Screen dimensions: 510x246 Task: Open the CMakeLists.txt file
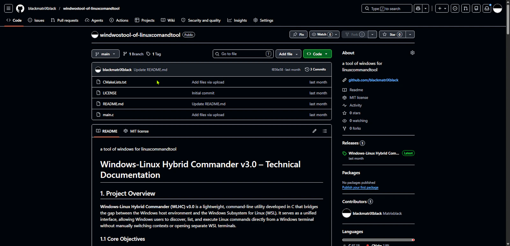pyautogui.click(x=114, y=82)
